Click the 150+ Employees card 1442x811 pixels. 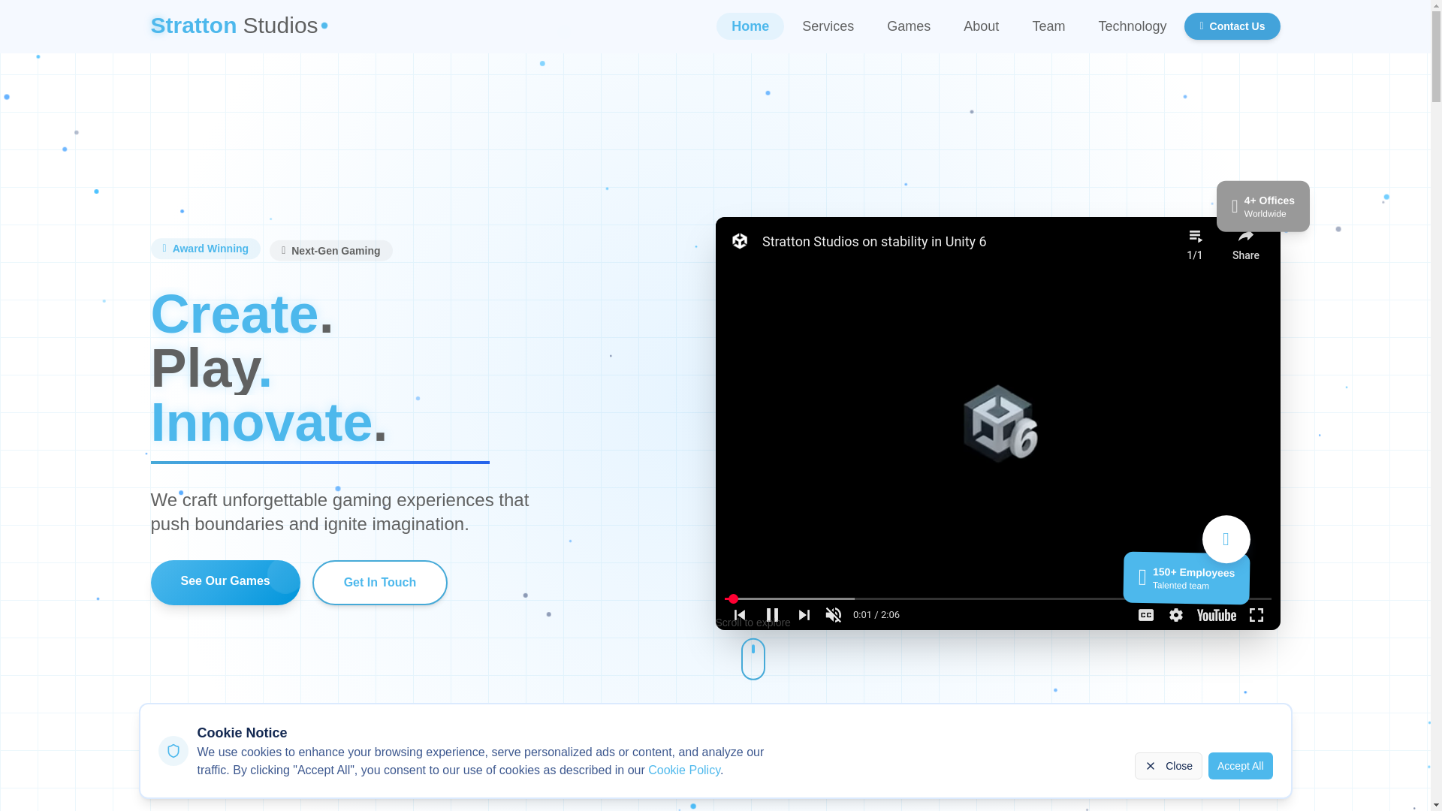1187,578
